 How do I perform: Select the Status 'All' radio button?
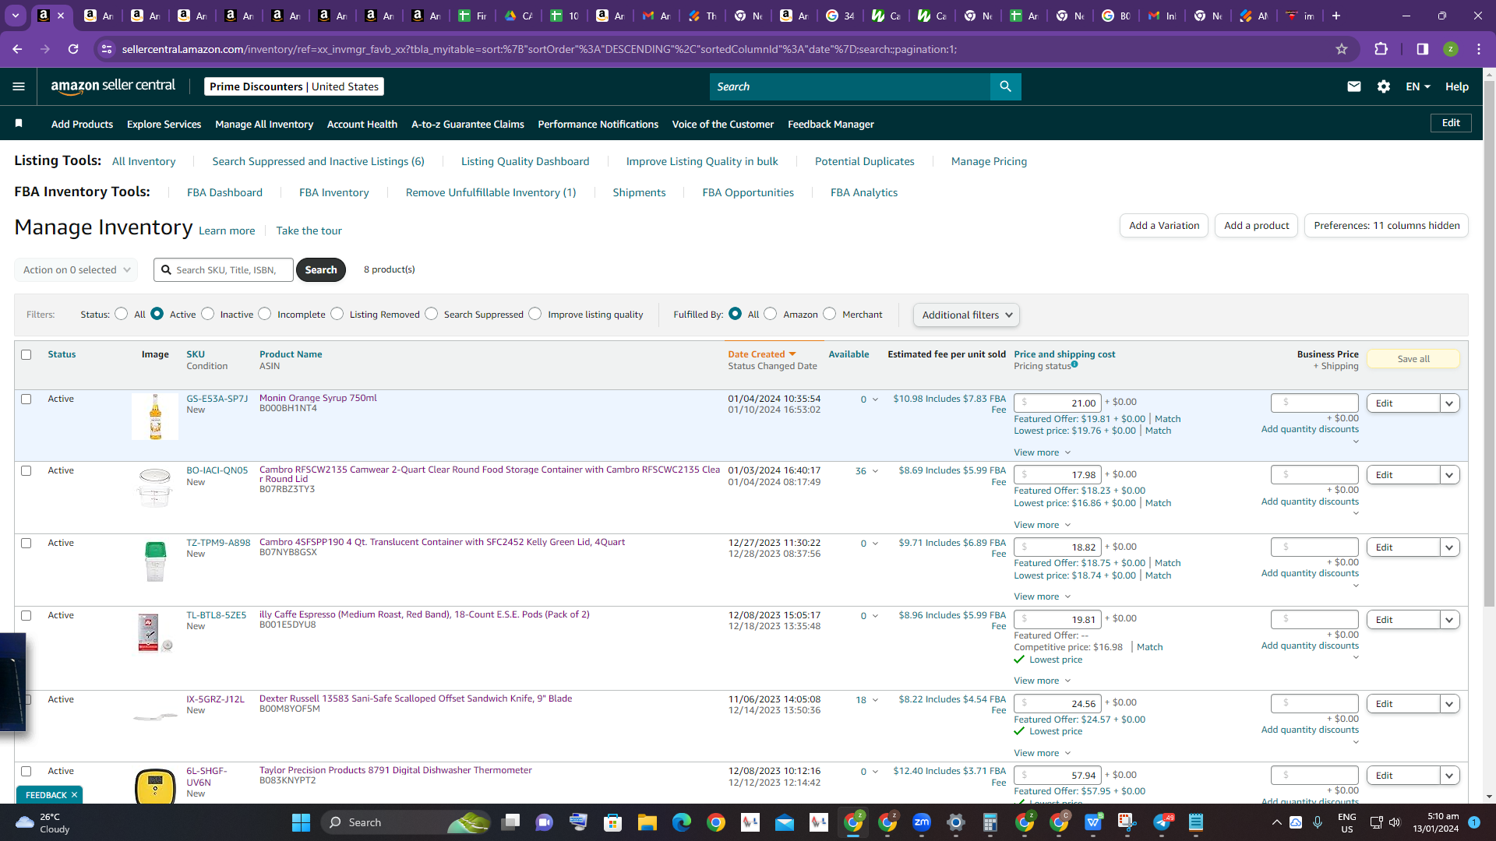point(122,314)
